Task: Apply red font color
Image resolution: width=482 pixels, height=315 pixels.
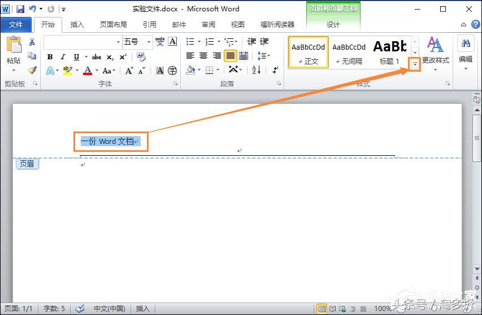Action: click(88, 71)
